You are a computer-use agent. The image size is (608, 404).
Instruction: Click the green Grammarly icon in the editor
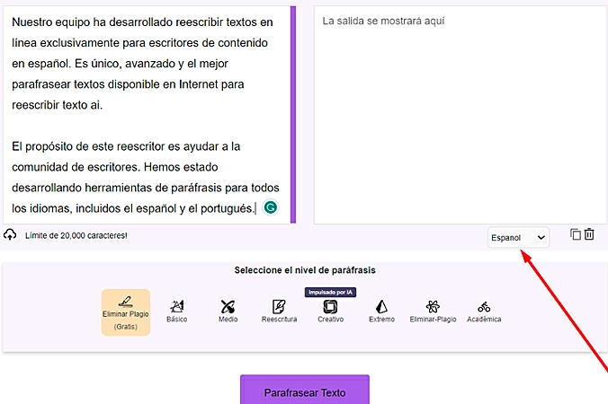click(270, 208)
